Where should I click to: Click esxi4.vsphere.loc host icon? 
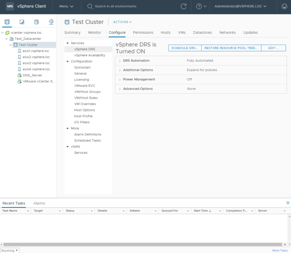click(19, 69)
